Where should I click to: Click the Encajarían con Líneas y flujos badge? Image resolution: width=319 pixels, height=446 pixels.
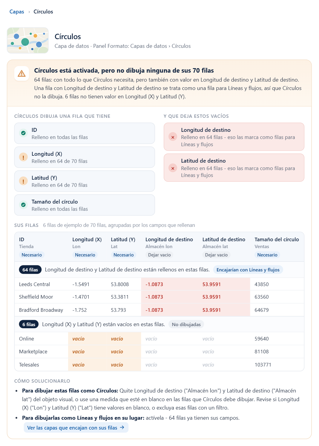(248, 270)
